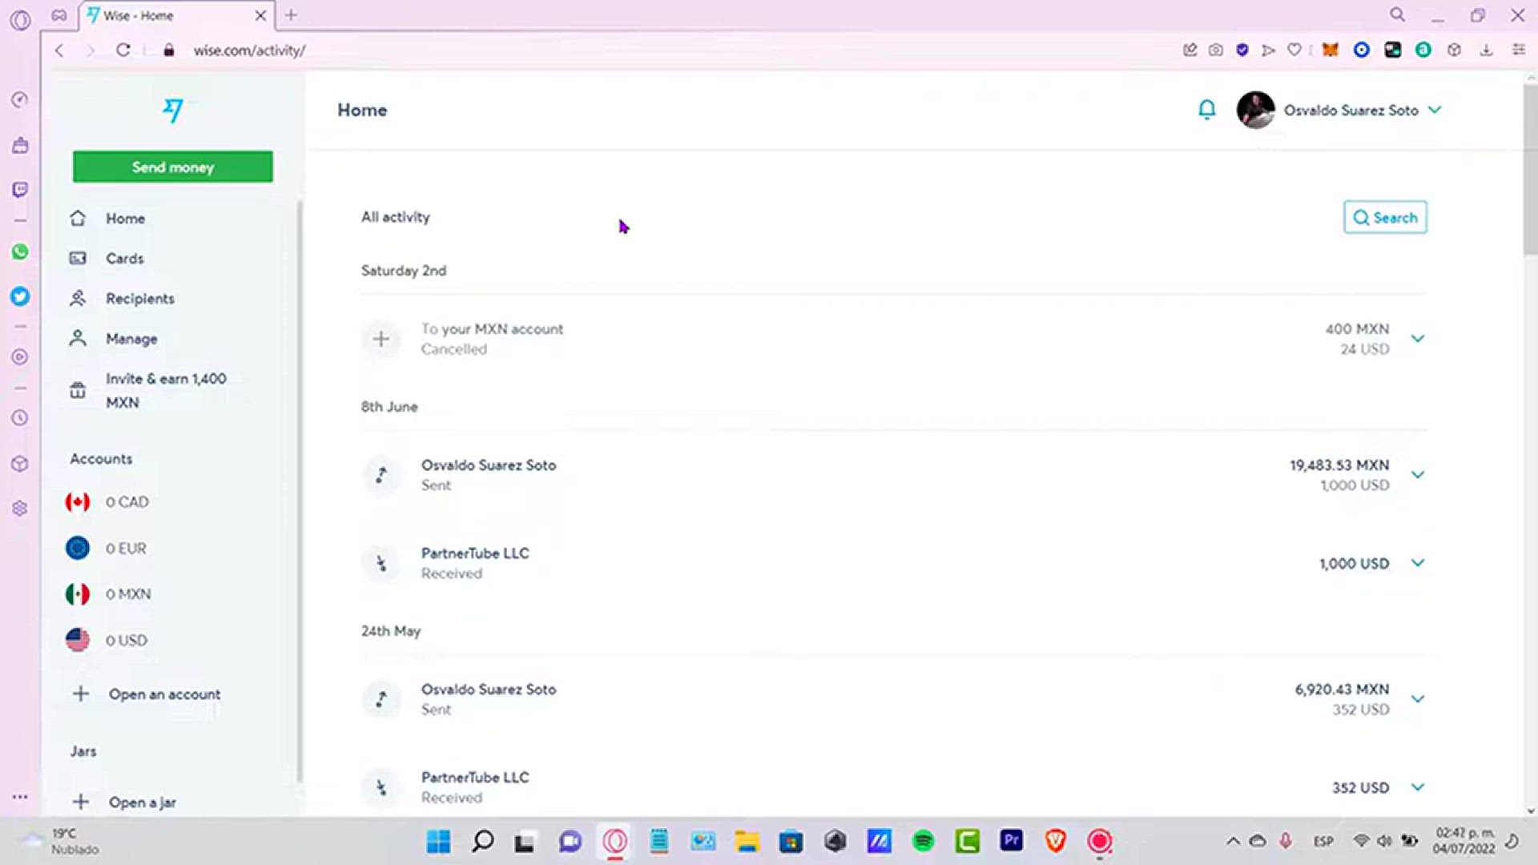1538x865 pixels.
Task: Expand the 1,000 USD received transaction
Action: tap(1418, 563)
